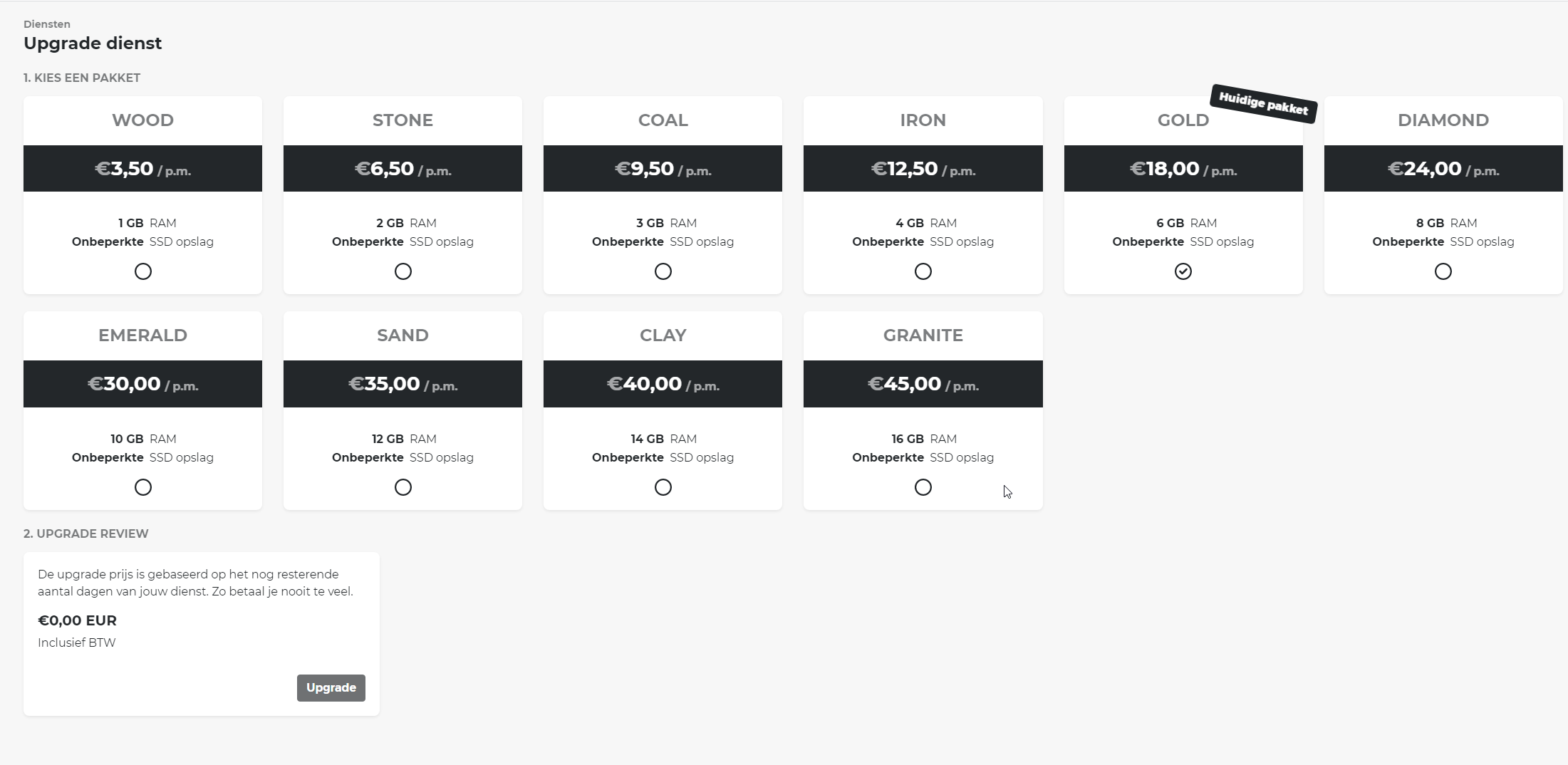This screenshot has width=1568, height=765.
Task: Click the CLAY €40,00 price banner
Action: [663, 384]
